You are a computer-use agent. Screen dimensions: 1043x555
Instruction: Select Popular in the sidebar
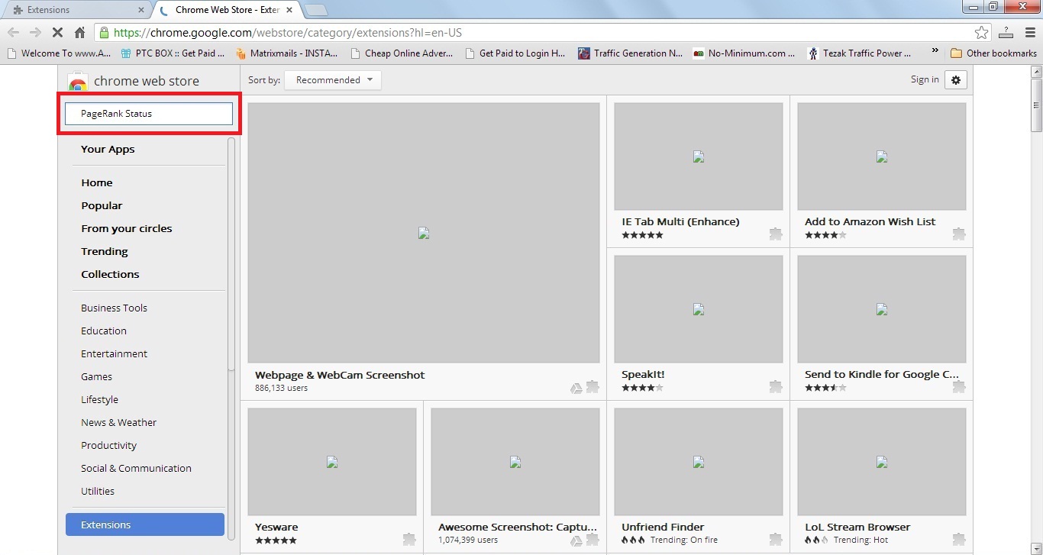point(102,205)
